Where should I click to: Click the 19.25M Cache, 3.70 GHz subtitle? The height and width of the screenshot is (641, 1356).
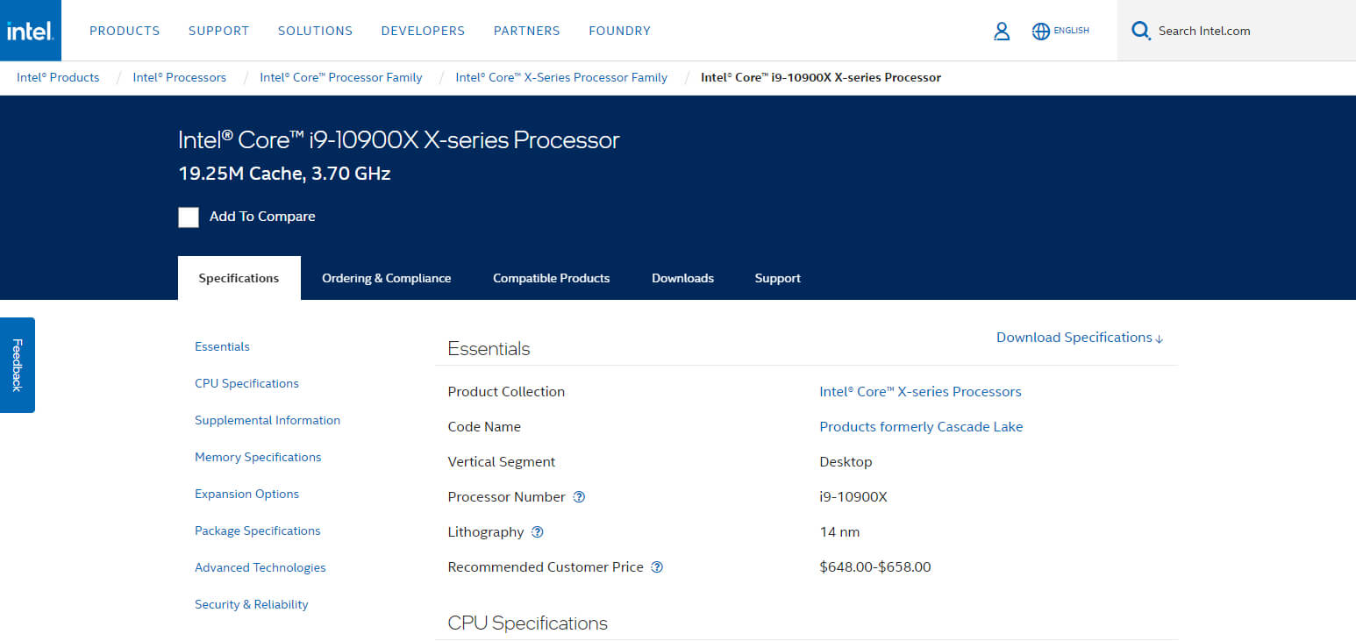284,174
